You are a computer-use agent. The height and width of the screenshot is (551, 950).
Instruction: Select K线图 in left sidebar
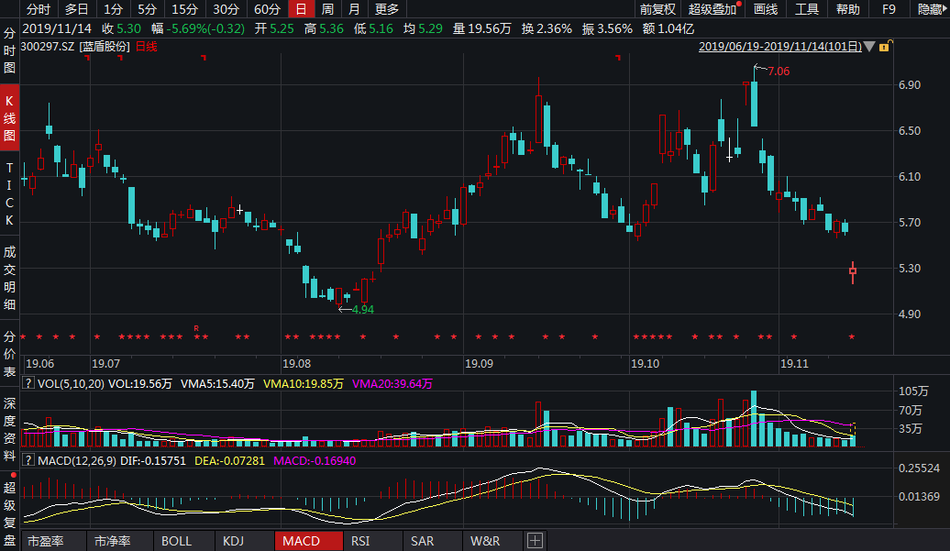click(9, 117)
